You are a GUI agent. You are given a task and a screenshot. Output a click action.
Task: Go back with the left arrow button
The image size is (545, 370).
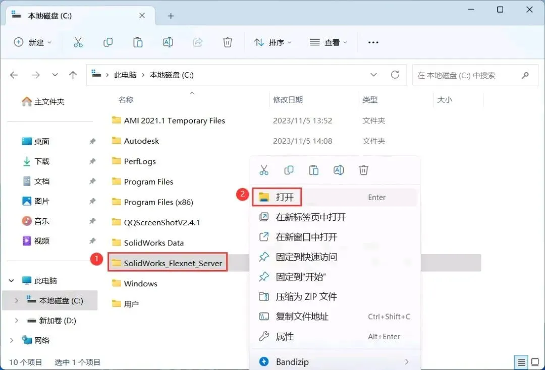14,75
